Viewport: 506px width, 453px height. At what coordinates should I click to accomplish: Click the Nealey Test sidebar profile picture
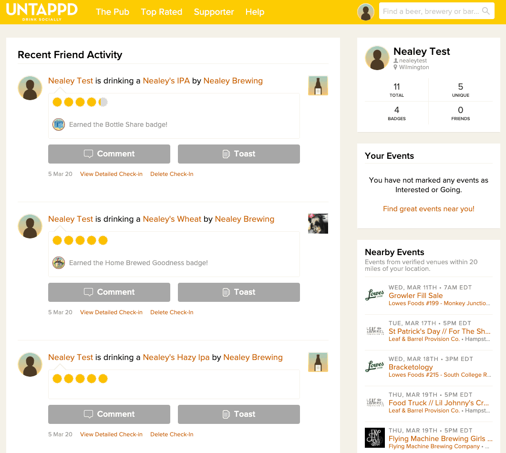pos(377,58)
